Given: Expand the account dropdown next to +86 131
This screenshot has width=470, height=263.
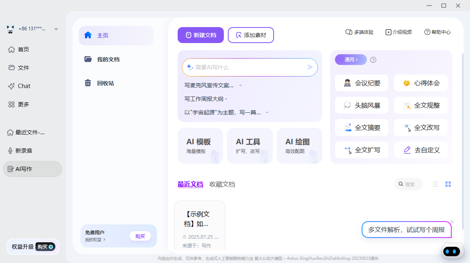Looking at the screenshot, I should point(56,29).
